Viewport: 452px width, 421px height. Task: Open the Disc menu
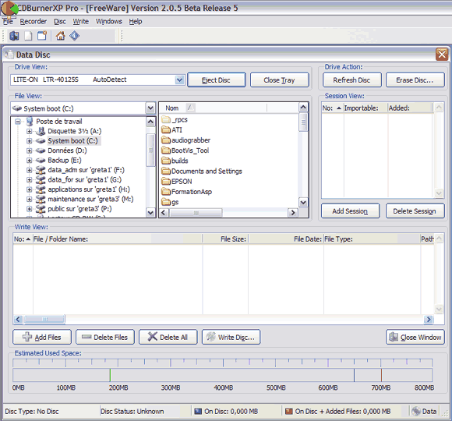point(60,21)
